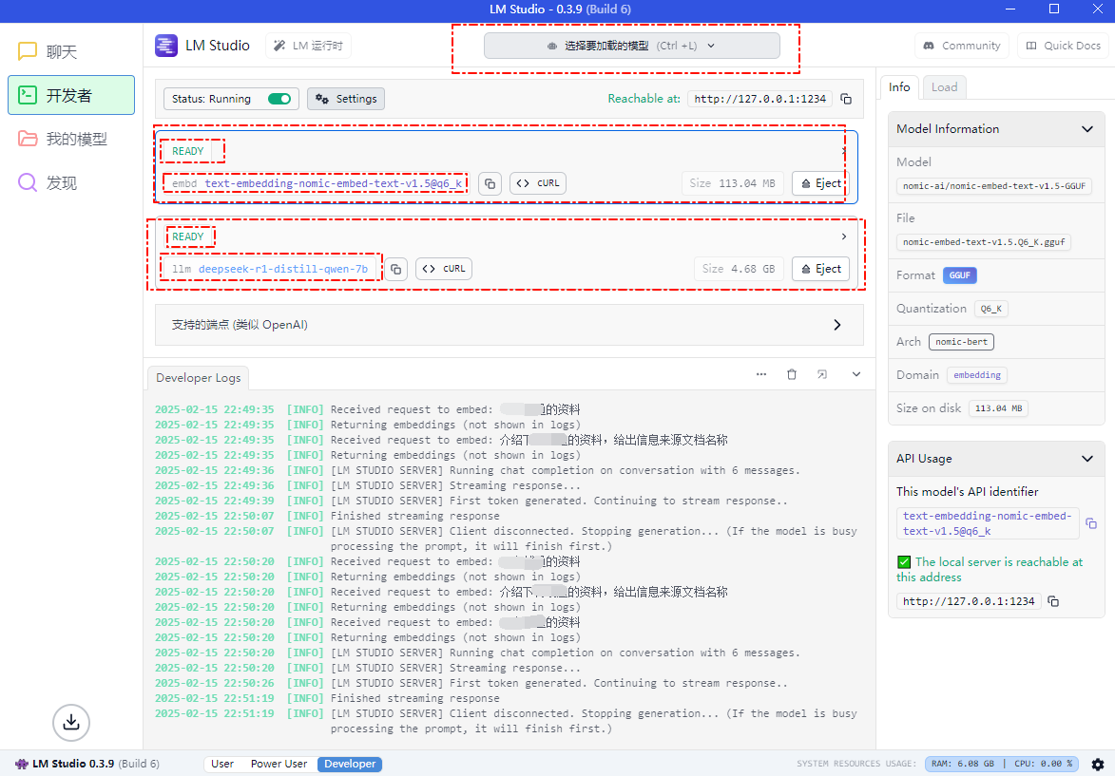Collapse the Model Information section
Image resolution: width=1115 pixels, height=776 pixels.
point(1087,129)
